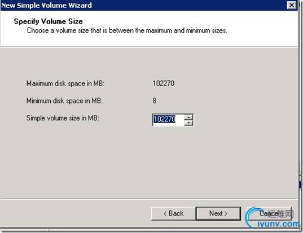Go back with the Back button
The height and width of the screenshot is (233, 303).
[x=173, y=213]
